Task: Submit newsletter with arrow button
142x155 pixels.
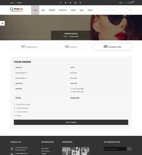Action: click(129, 149)
